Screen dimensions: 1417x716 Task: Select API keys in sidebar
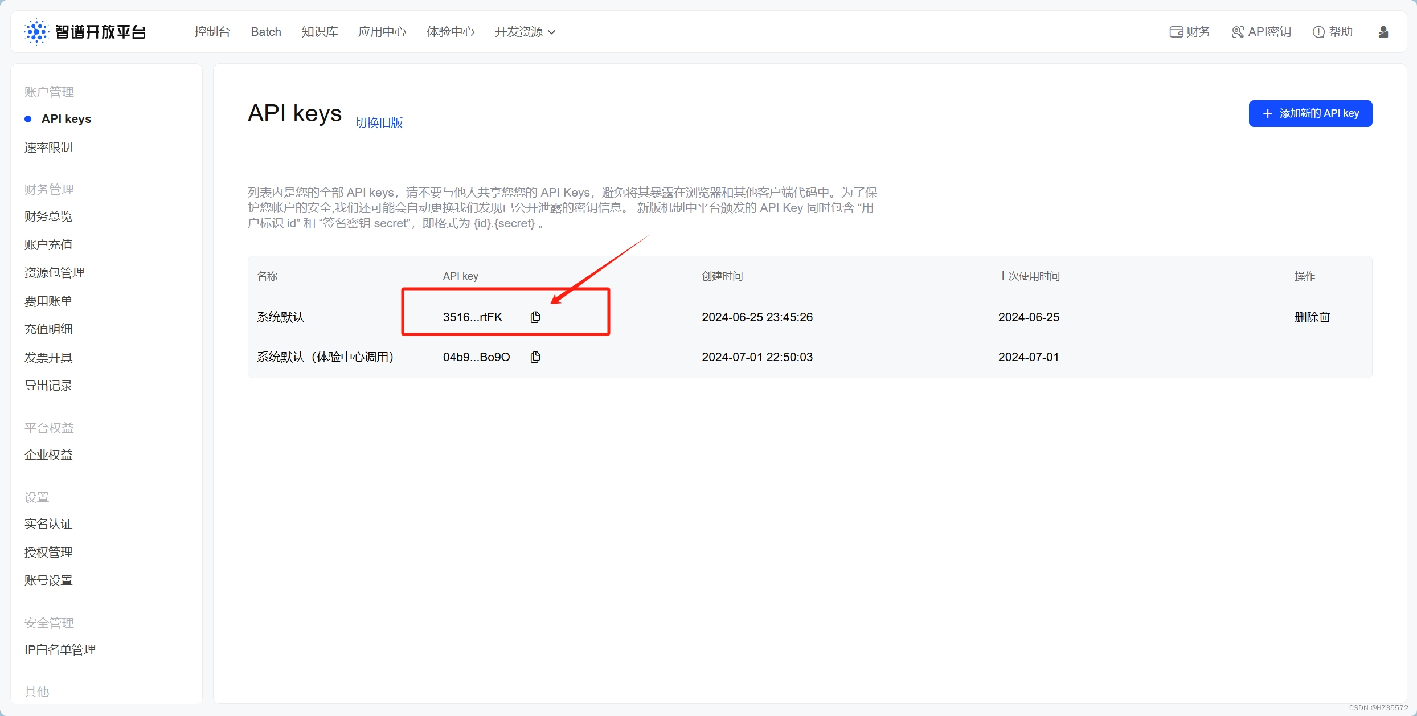click(66, 119)
